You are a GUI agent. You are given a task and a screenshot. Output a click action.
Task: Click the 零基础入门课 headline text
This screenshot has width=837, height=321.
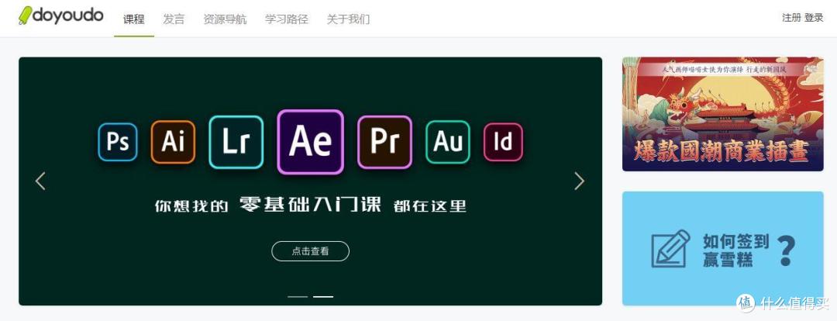pyautogui.click(x=310, y=205)
